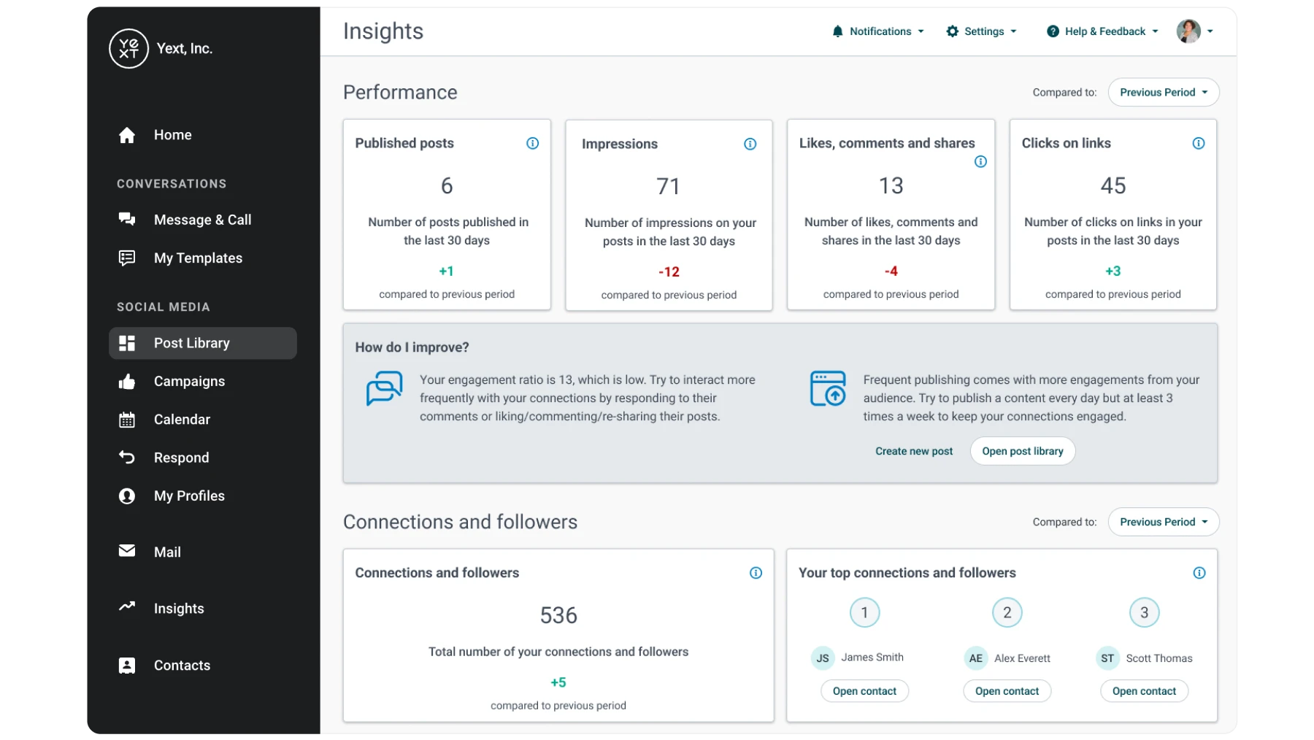Click info icon on Impressions card
The image size is (1314, 740).
tap(750, 144)
